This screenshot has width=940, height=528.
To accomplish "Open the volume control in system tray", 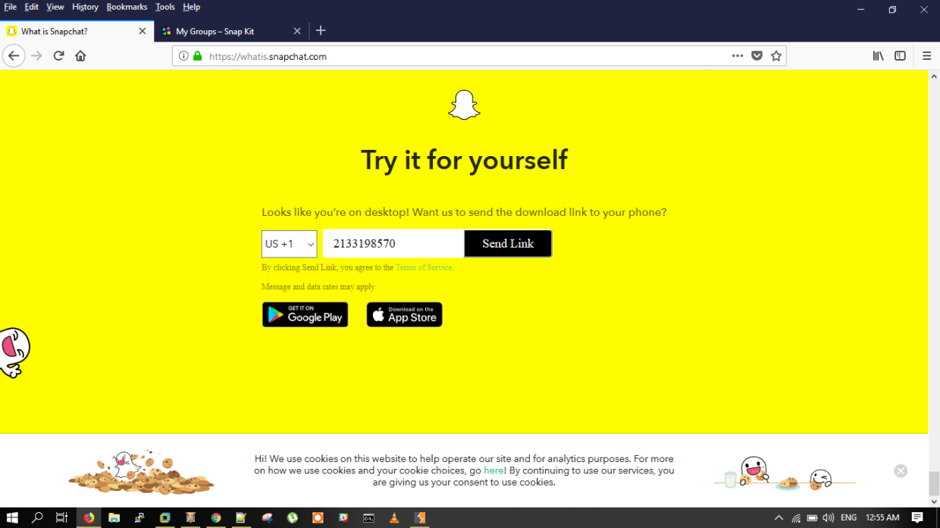I will pyautogui.click(x=828, y=518).
